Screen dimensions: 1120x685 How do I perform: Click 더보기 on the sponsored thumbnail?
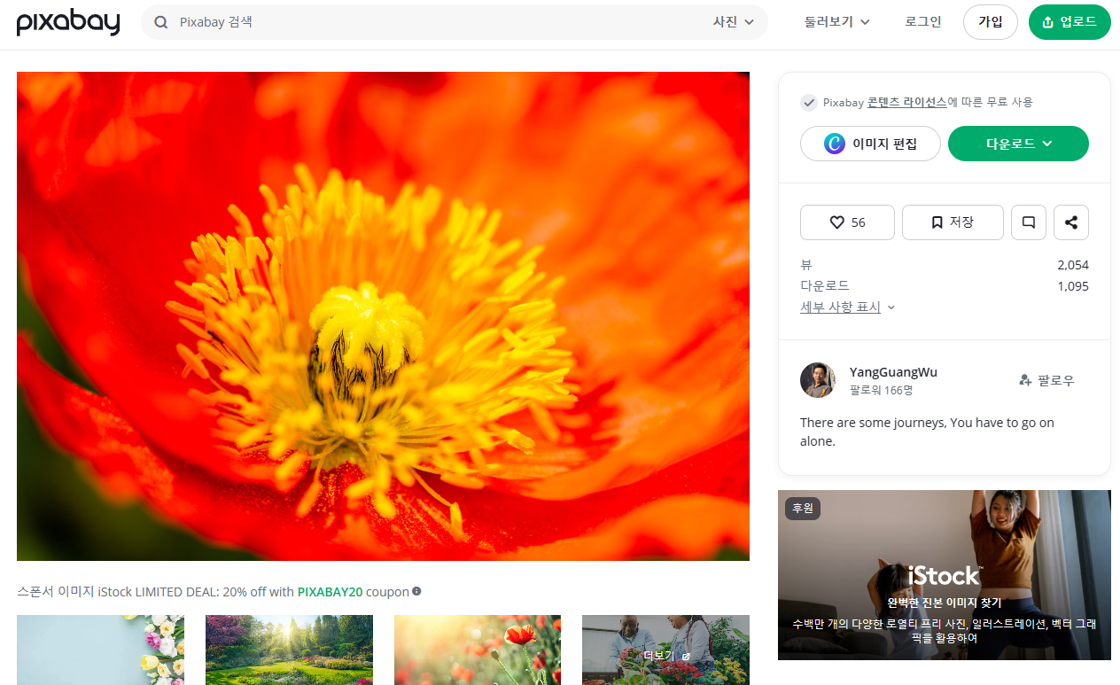click(x=665, y=656)
